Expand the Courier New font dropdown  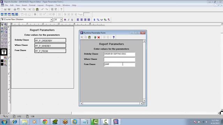point(51,19)
